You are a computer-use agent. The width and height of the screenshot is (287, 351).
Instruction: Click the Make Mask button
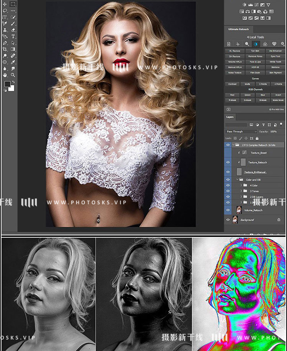pyautogui.click(x=278, y=100)
